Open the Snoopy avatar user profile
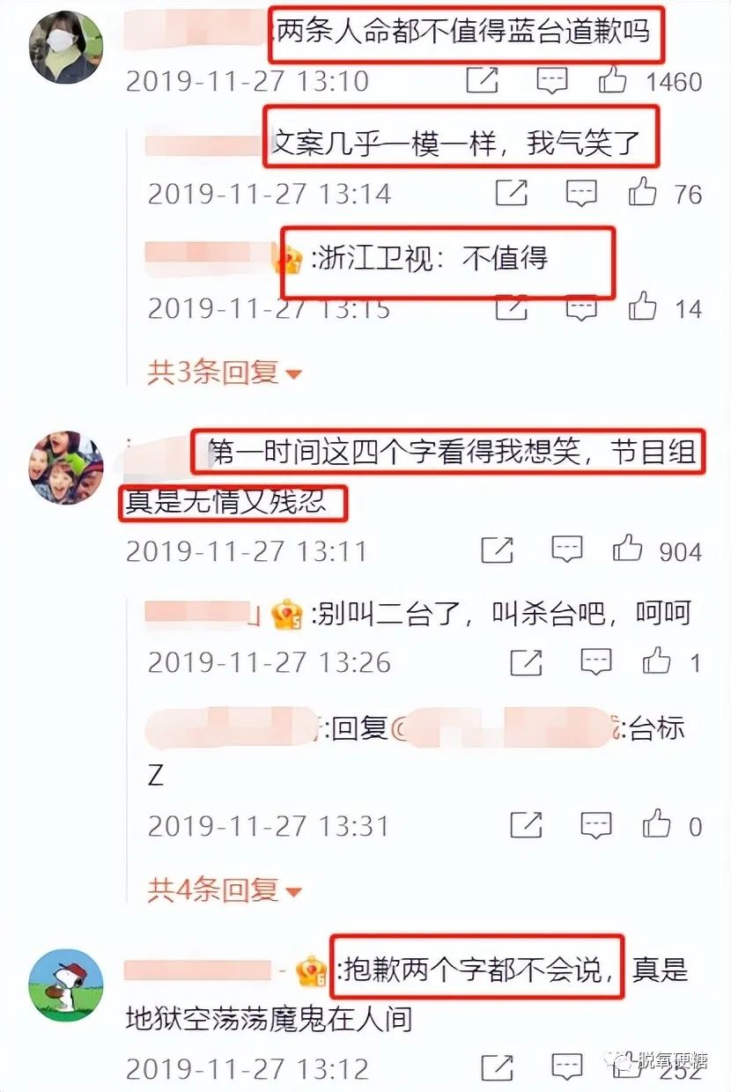The height and width of the screenshot is (1092, 731). coord(66,985)
